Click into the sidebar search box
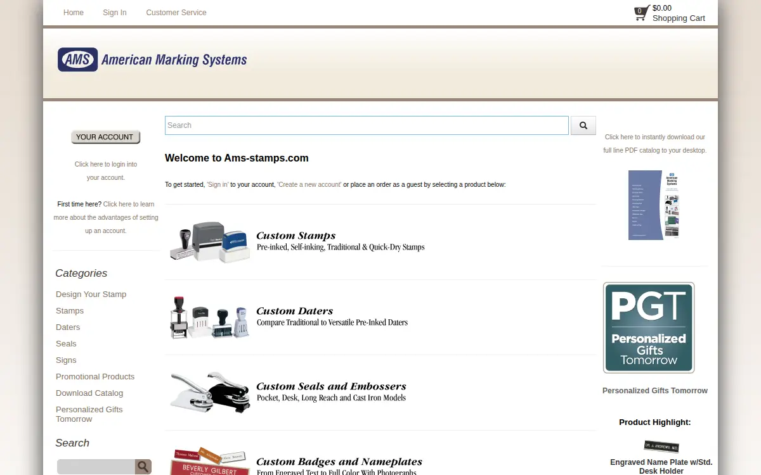This screenshot has height=475, width=761. (96, 467)
